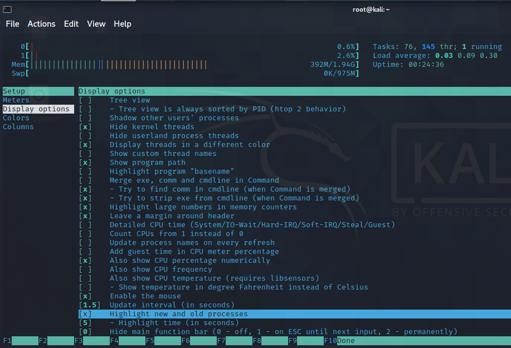The width and height of the screenshot is (511, 348).
Task: Select the Meters setup category
Action: point(16,100)
